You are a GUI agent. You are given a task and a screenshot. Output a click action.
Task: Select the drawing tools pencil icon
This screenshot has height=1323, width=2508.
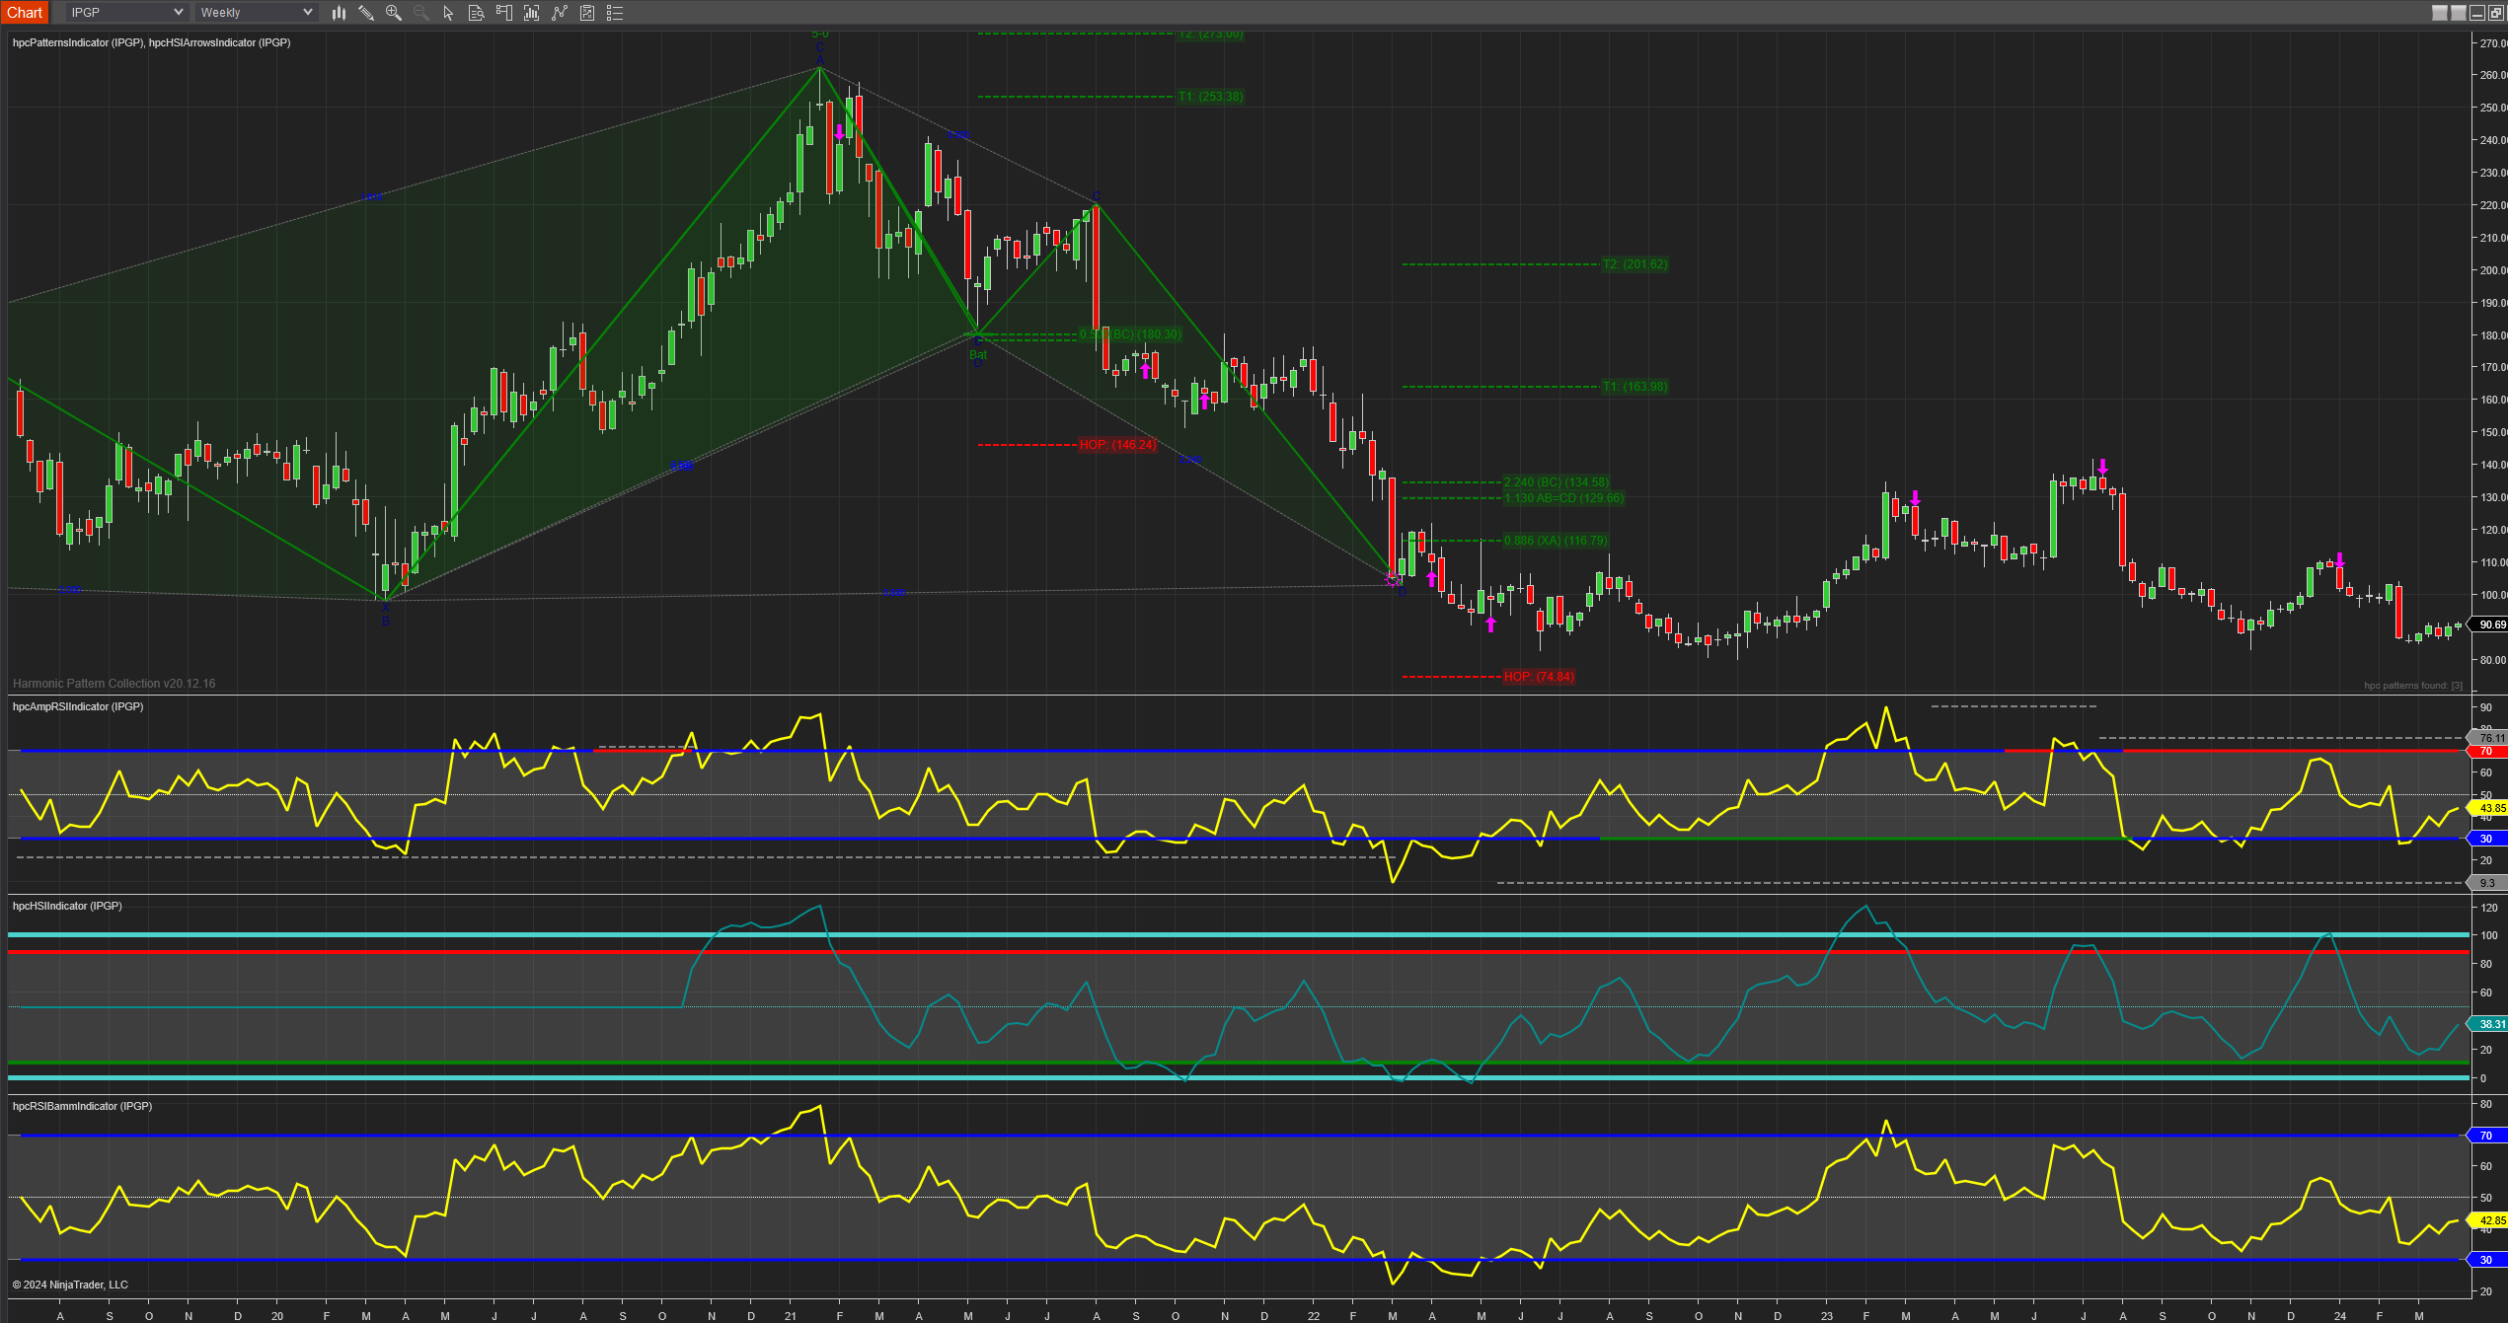click(x=366, y=13)
